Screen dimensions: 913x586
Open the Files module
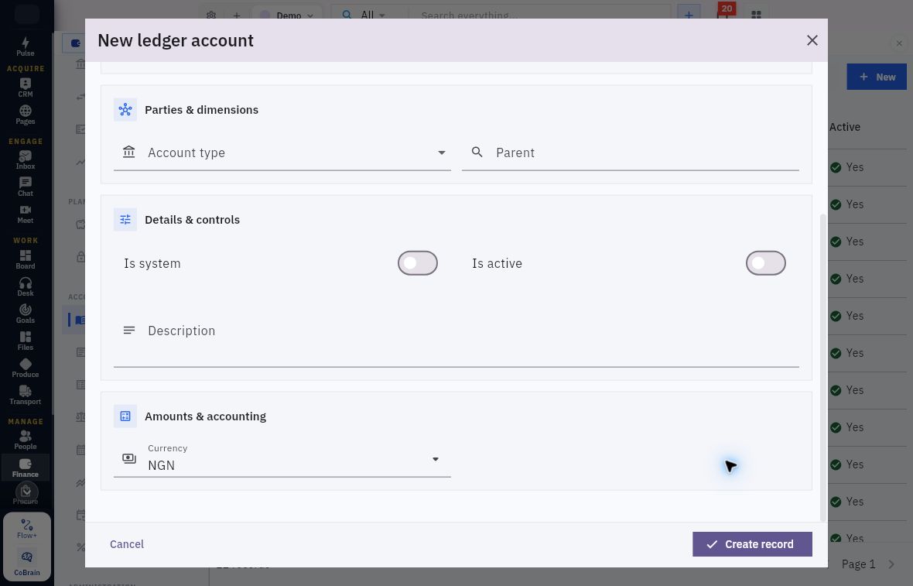(25, 341)
